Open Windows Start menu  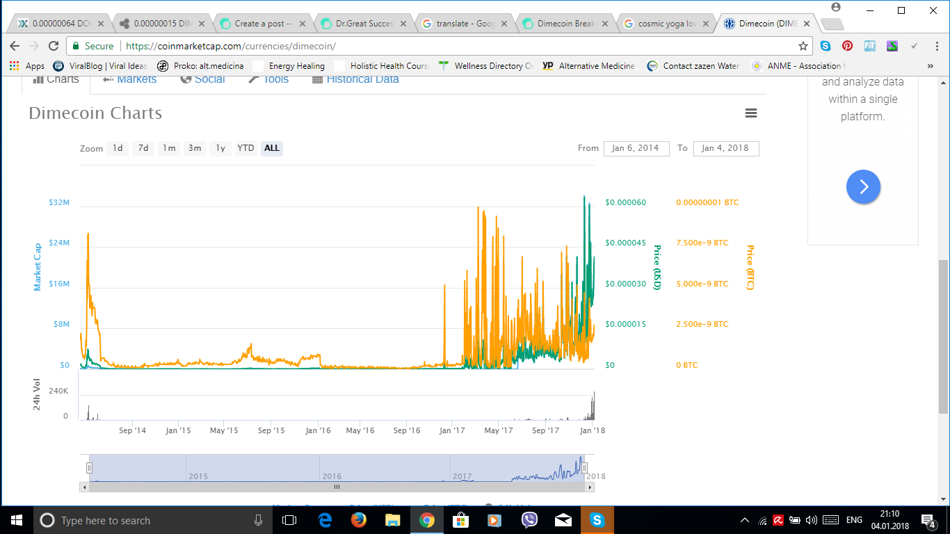click(x=16, y=520)
